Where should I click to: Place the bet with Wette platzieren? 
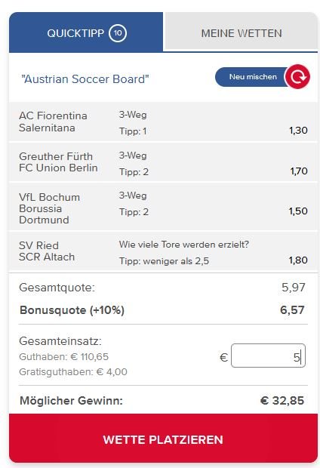[x=163, y=439]
